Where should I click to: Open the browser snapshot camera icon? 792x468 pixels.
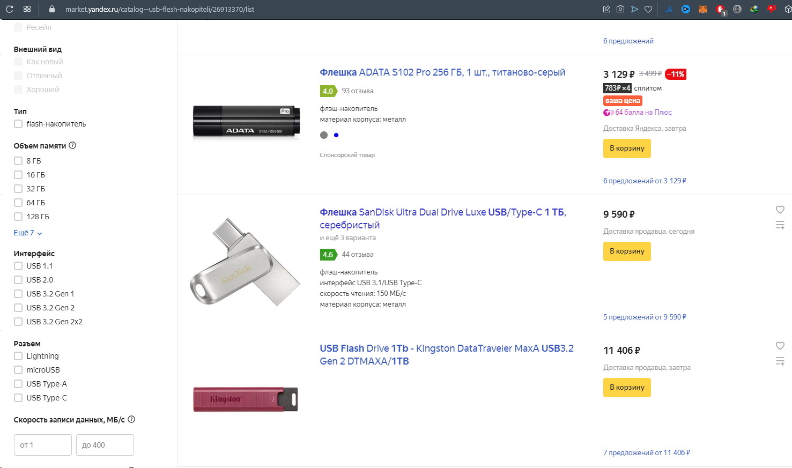(x=620, y=9)
